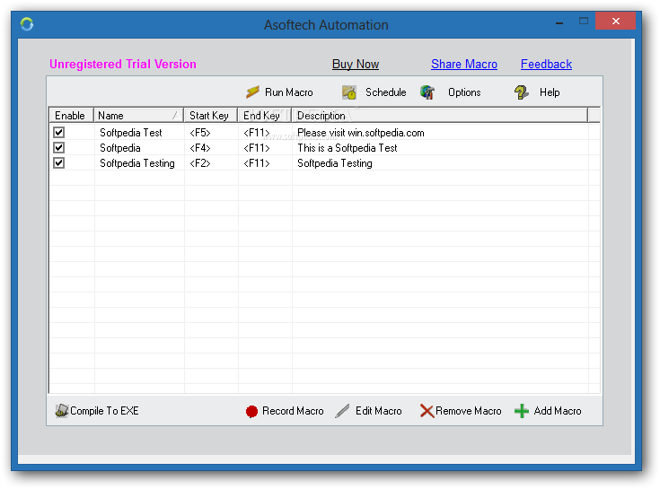Click the Run Macro lightning icon
Screen dimensions: 660x489
click(x=252, y=92)
